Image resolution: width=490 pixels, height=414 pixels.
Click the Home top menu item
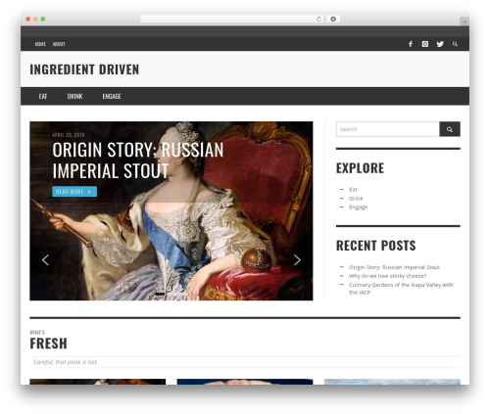40,44
